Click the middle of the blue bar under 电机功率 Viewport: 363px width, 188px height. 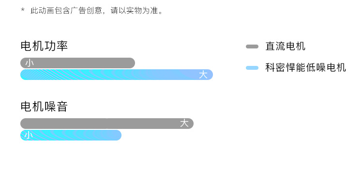pos(117,75)
